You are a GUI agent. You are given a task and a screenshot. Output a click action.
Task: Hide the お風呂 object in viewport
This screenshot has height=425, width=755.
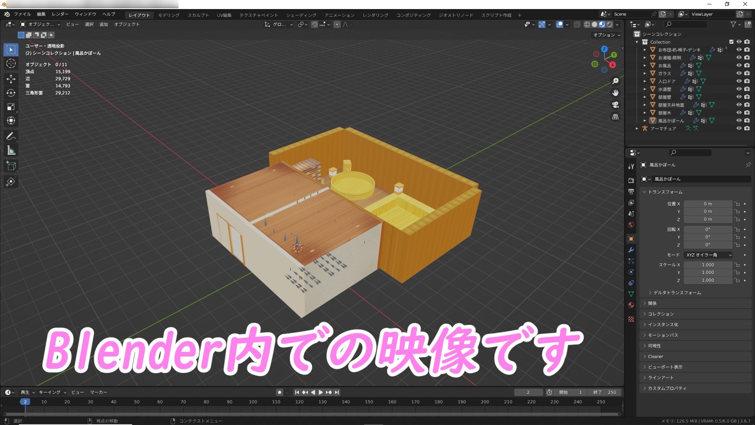(x=738, y=65)
